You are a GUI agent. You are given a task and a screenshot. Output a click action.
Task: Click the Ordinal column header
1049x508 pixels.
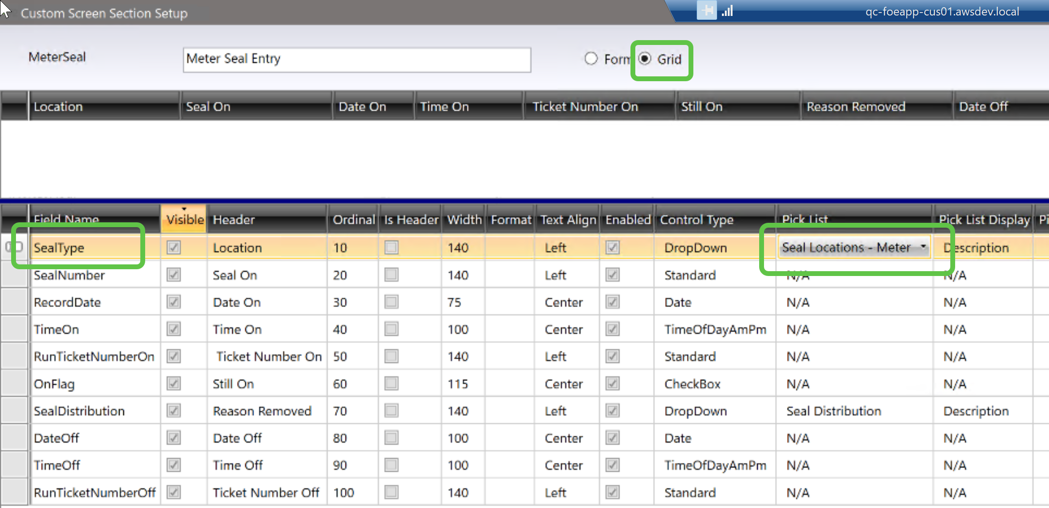[x=353, y=219]
